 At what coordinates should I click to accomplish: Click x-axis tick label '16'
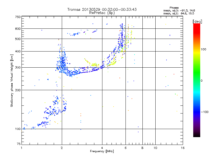183,148
